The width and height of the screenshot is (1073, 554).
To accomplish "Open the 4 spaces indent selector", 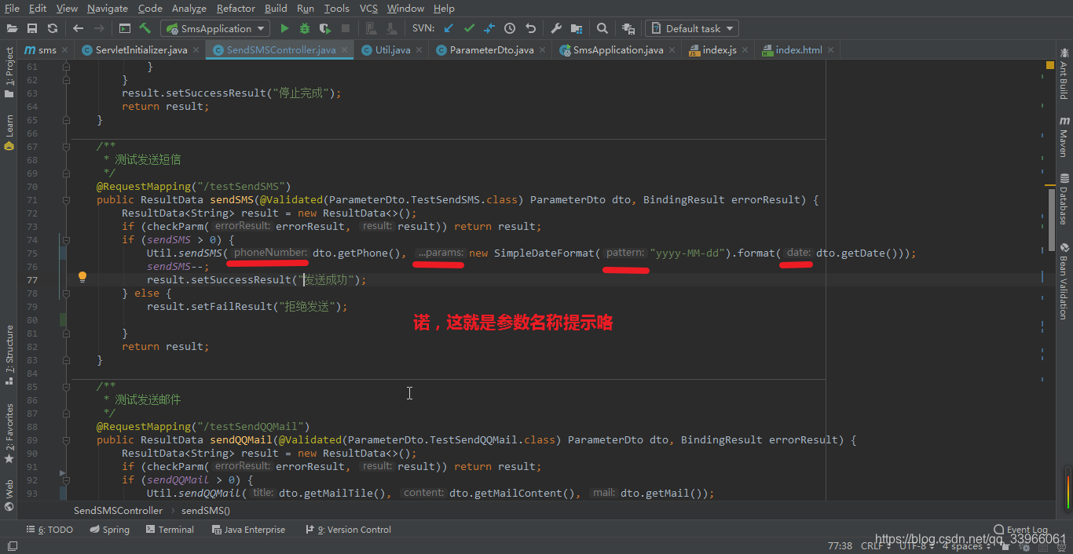I will 967,546.
